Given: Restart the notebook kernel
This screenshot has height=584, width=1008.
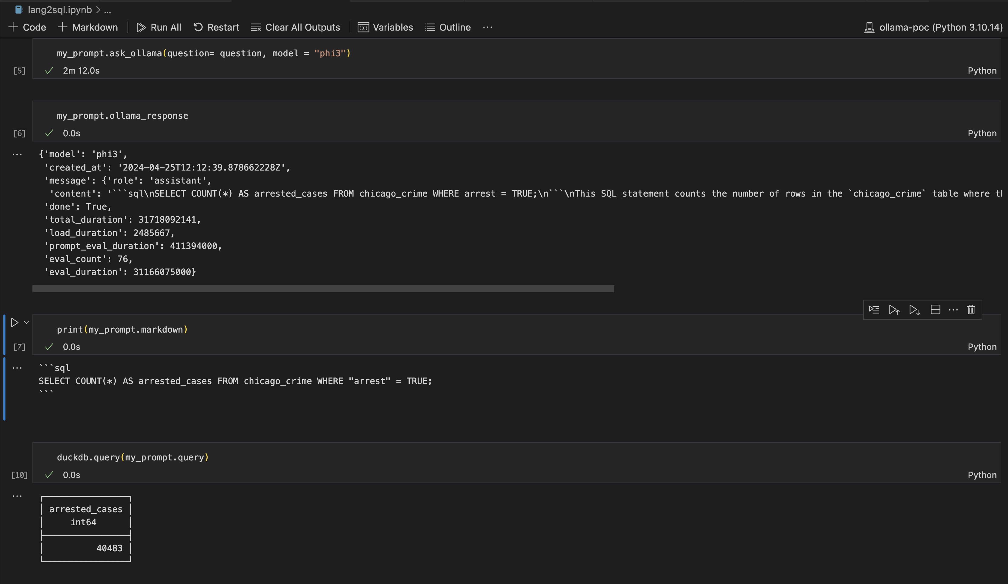Looking at the screenshot, I should pyautogui.click(x=216, y=27).
